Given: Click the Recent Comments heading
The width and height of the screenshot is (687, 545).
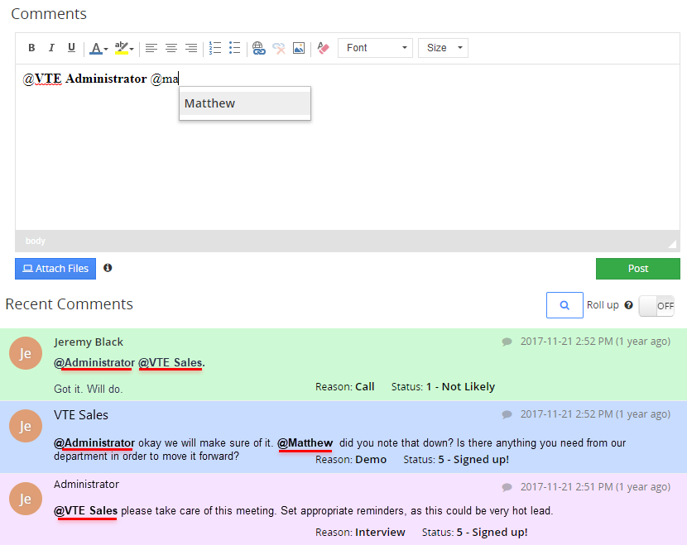Looking at the screenshot, I should [70, 304].
